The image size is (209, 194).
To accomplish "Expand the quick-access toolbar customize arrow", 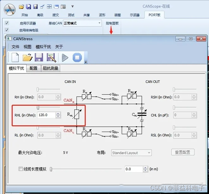I will (72, 6).
